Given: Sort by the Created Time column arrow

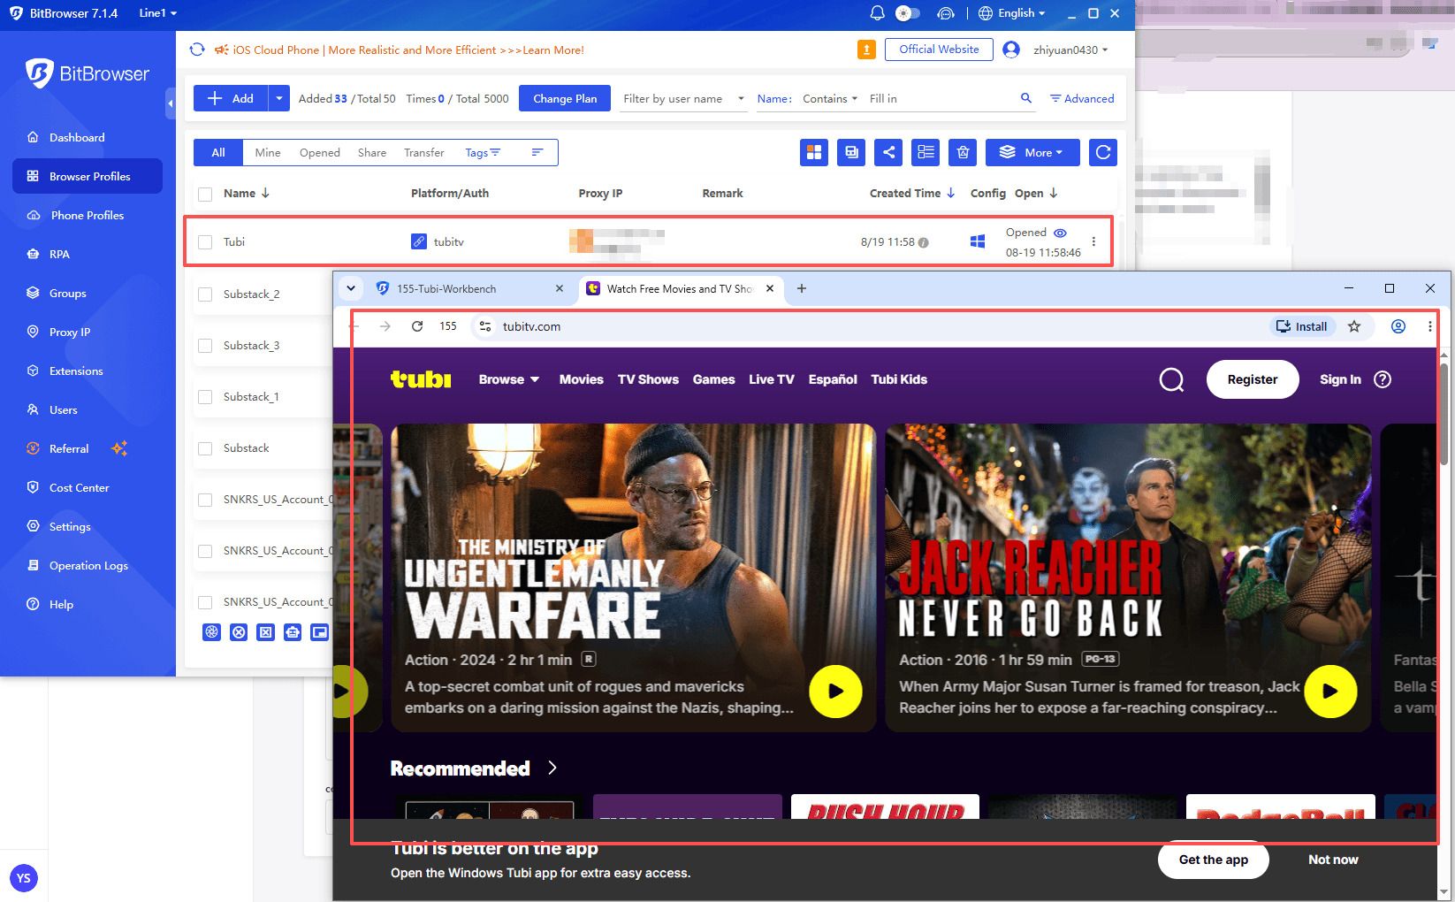Looking at the screenshot, I should click(951, 193).
